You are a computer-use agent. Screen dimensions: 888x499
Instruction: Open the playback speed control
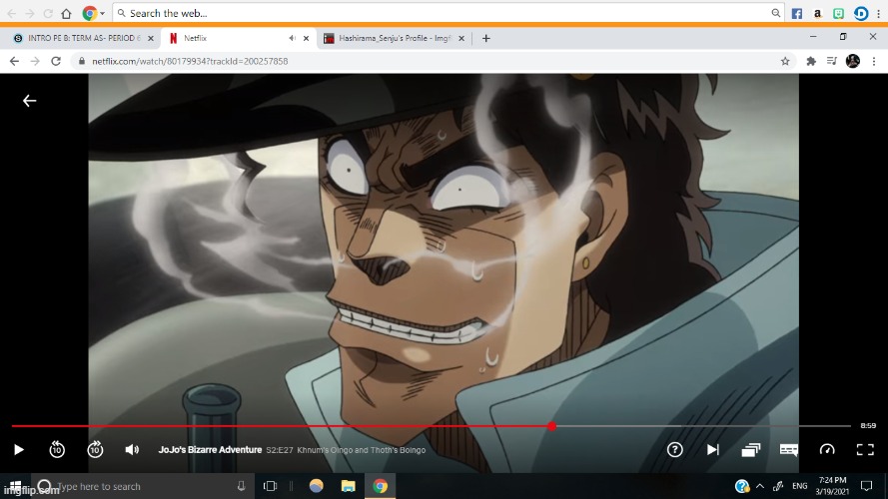827,449
